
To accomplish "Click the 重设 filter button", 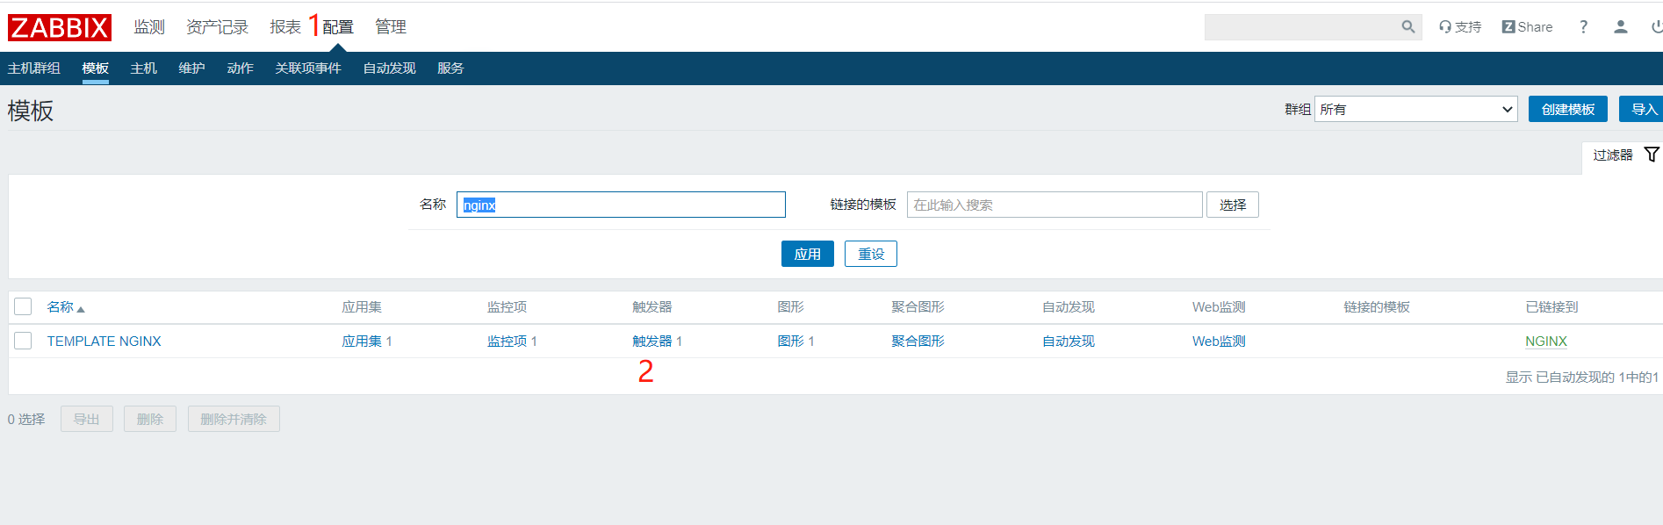I will (x=870, y=254).
